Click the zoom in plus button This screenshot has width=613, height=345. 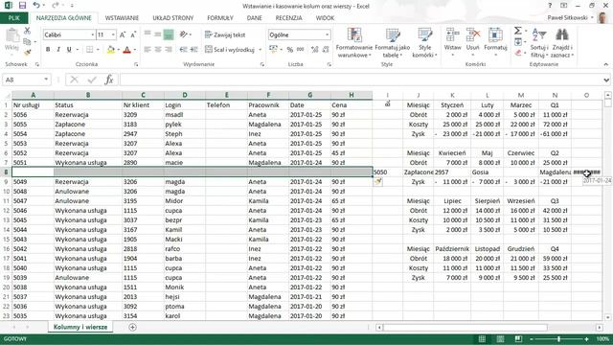586,338
